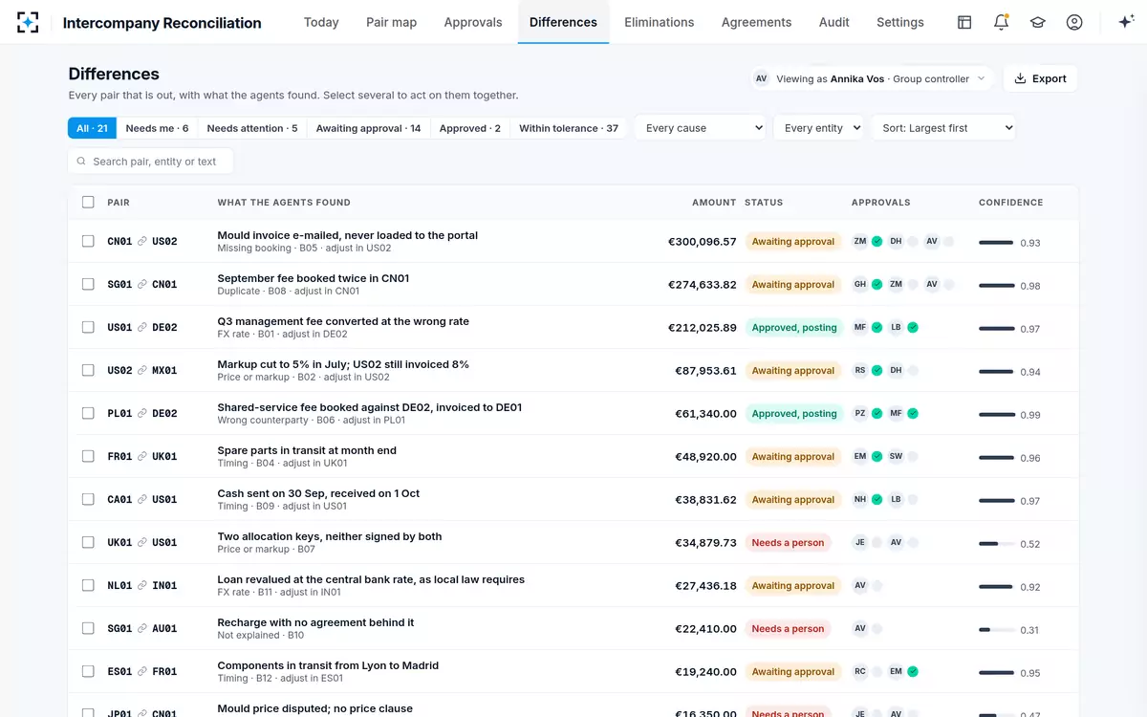1147x717 pixels.
Task: Open the graduation cap learning icon
Action: pyautogui.click(x=1037, y=22)
